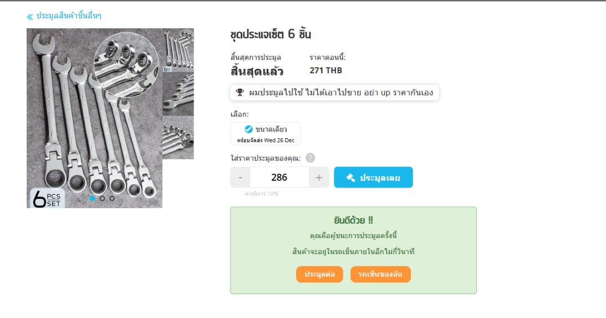Click the double-chevron back arrow icon
The height and width of the screenshot is (318, 606).
(30, 17)
